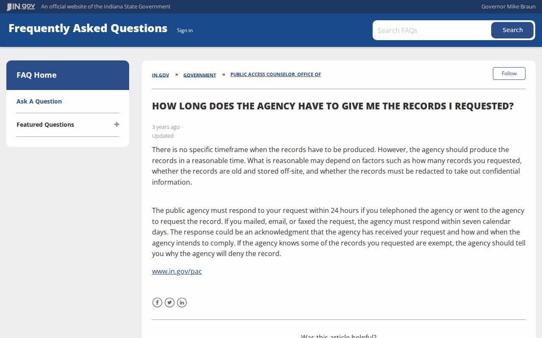Open Public Access Counselor, Office Of breadcrumb
The width and height of the screenshot is (542, 338).
276,74
